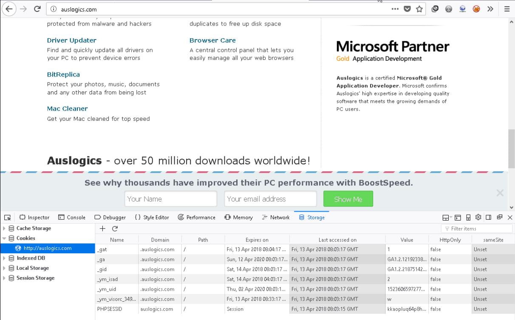515x320 pixels.
Task: Open Firefox hamburger menu
Action: coord(507,9)
